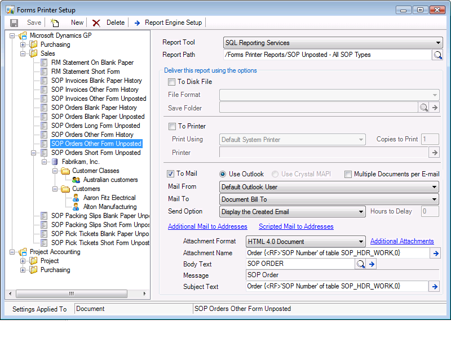Enable the To Disk File checkbox
451x338 pixels.
point(172,82)
